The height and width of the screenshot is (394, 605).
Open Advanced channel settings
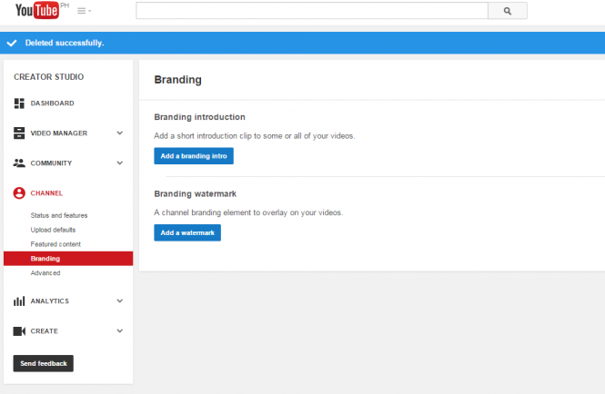[x=45, y=273]
